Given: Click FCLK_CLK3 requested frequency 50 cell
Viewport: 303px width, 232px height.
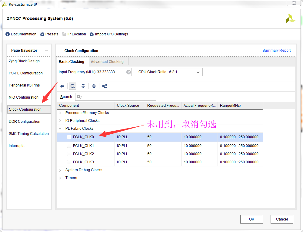Looking at the screenshot, I should pos(163,162).
